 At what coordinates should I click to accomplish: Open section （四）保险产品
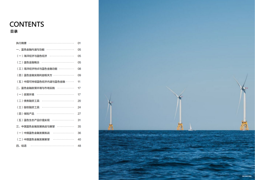[25, 114]
